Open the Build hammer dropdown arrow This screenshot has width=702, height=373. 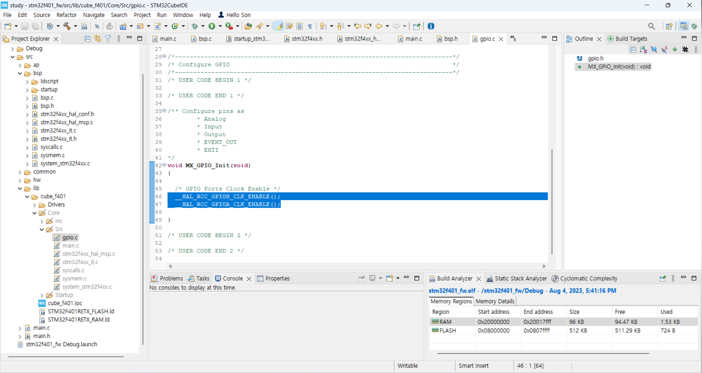[75, 26]
